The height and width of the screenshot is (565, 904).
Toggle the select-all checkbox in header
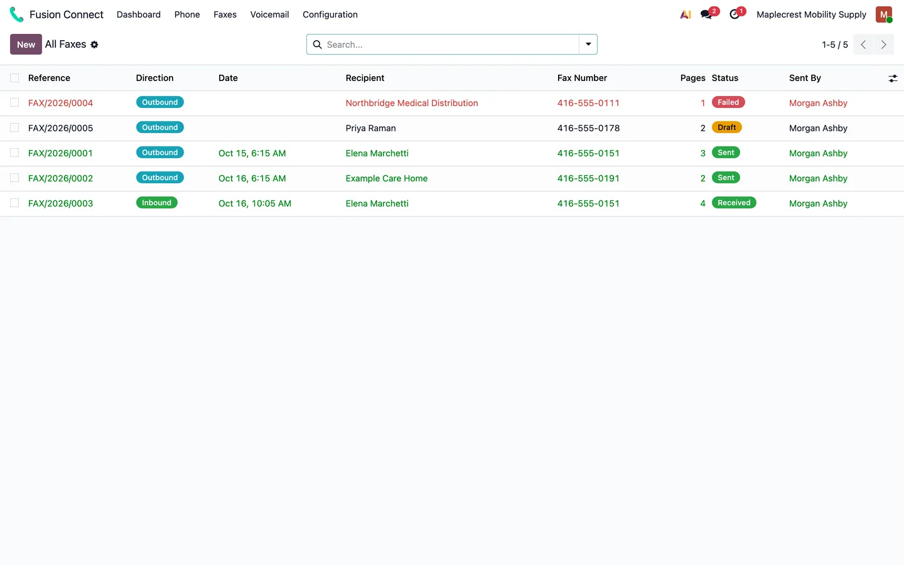click(x=14, y=78)
